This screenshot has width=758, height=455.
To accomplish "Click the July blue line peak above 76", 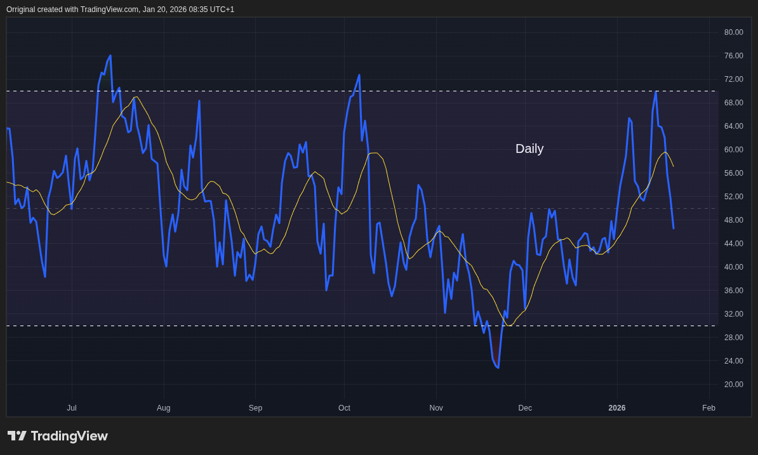I will (x=110, y=56).
